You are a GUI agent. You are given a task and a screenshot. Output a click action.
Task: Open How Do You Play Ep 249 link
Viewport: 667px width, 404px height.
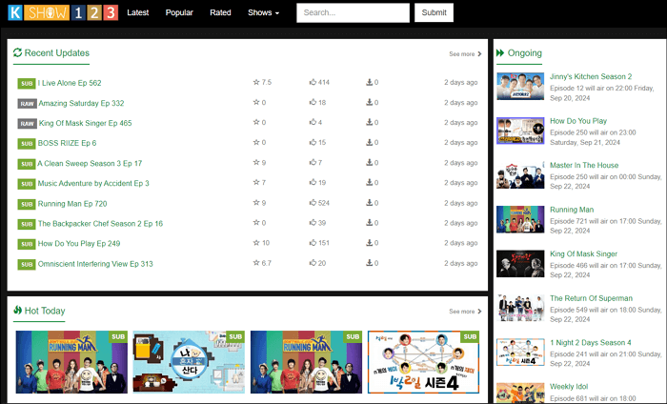coord(79,244)
